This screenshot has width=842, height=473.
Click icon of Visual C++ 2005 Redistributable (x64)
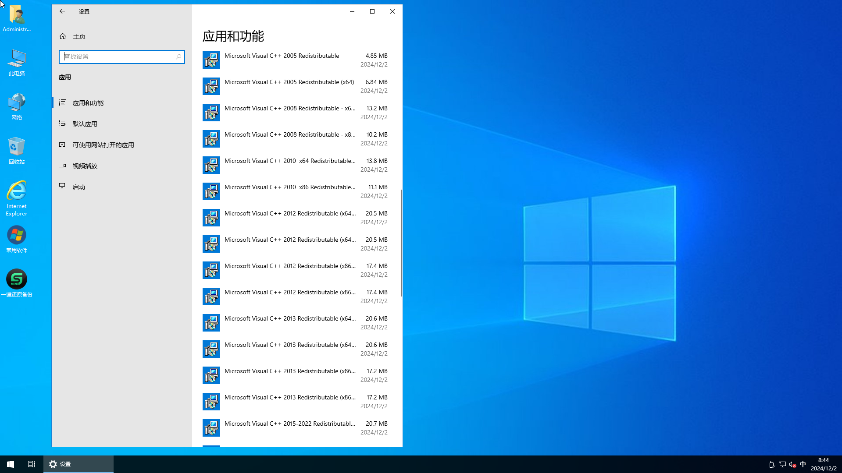(x=211, y=86)
